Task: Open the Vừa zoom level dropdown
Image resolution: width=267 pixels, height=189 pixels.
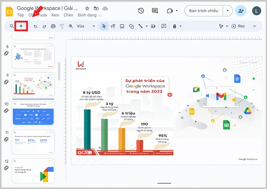Action: (x=86, y=26)
